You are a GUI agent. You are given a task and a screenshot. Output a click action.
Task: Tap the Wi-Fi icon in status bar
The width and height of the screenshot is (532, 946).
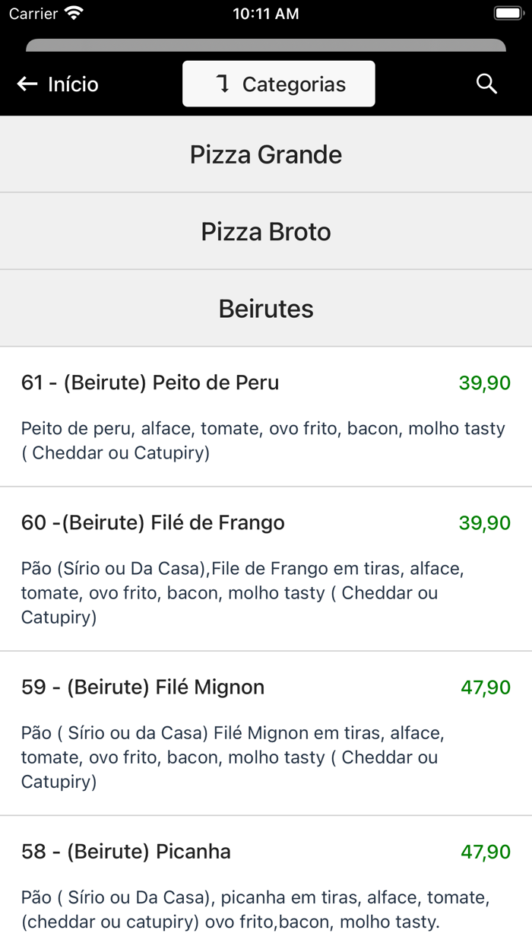pyautogui.click(x=74, y=12)
